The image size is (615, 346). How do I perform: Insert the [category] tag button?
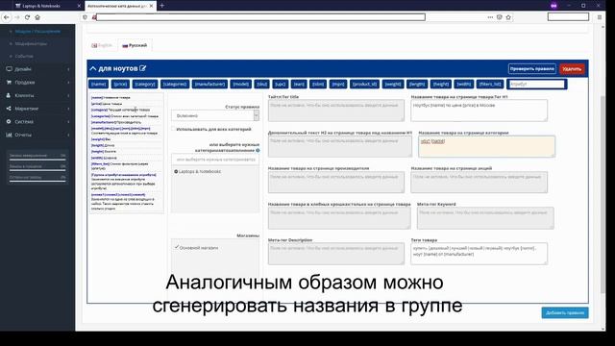click(x=145, y=84)
